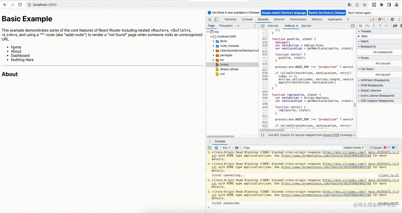The width and height of the screenshot is (402, 213).
Task: Switch to the Network panel tab
Action: (x=279, y=19)
